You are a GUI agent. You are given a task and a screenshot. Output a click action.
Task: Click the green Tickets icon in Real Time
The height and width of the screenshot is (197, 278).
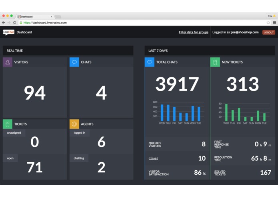pyautogui.click(x=8, y=124)
